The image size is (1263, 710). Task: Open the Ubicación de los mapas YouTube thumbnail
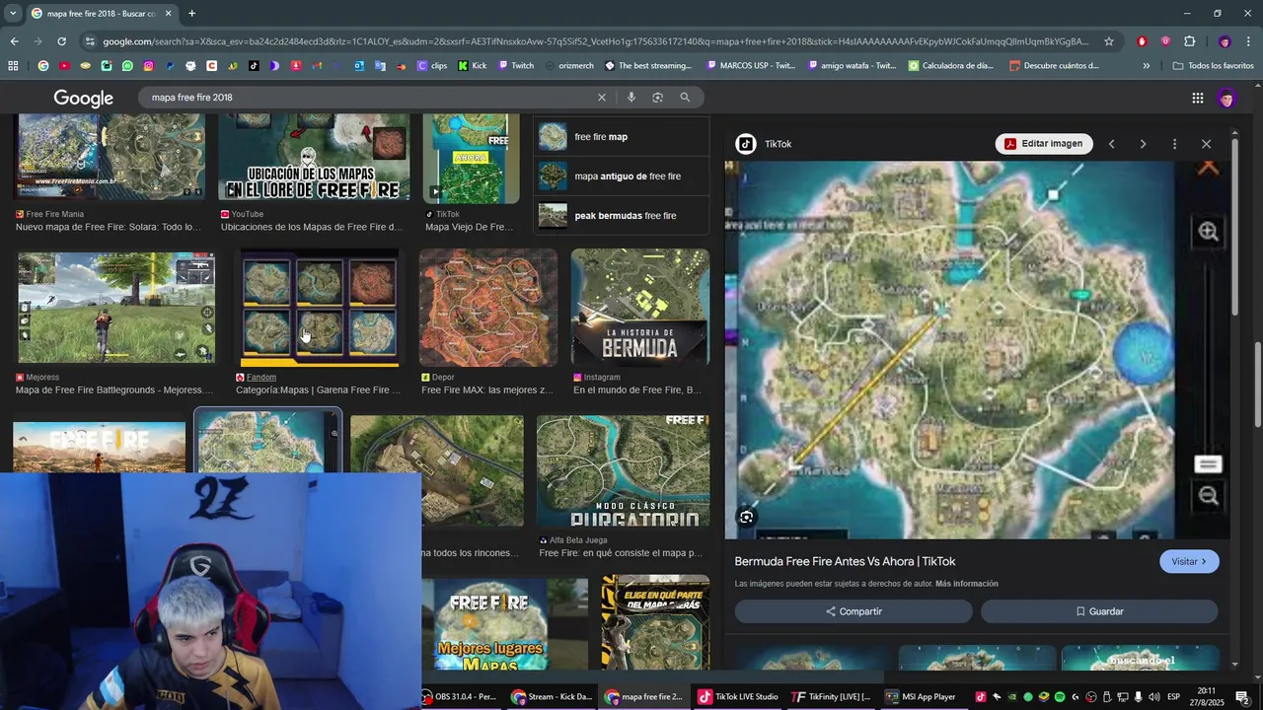[314, 158]
